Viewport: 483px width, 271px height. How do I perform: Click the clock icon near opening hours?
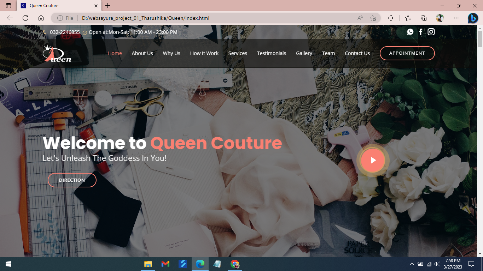[85, 32]
